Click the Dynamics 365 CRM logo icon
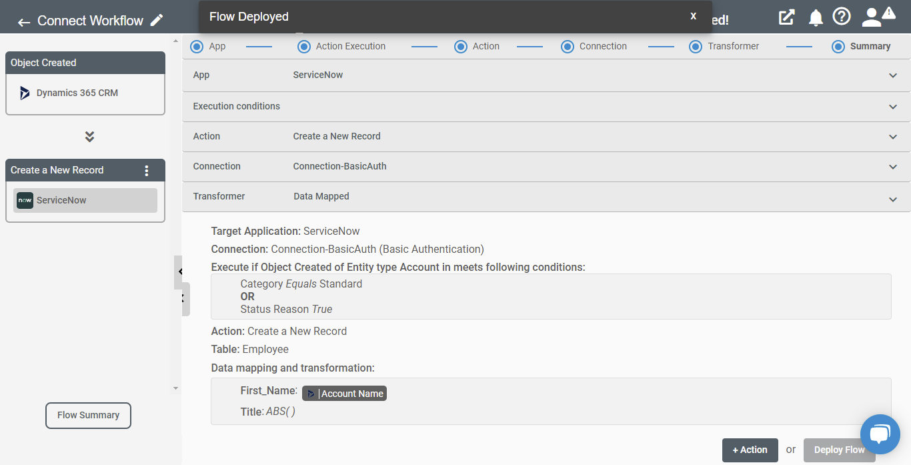911x465 pixels. [25, 93]
